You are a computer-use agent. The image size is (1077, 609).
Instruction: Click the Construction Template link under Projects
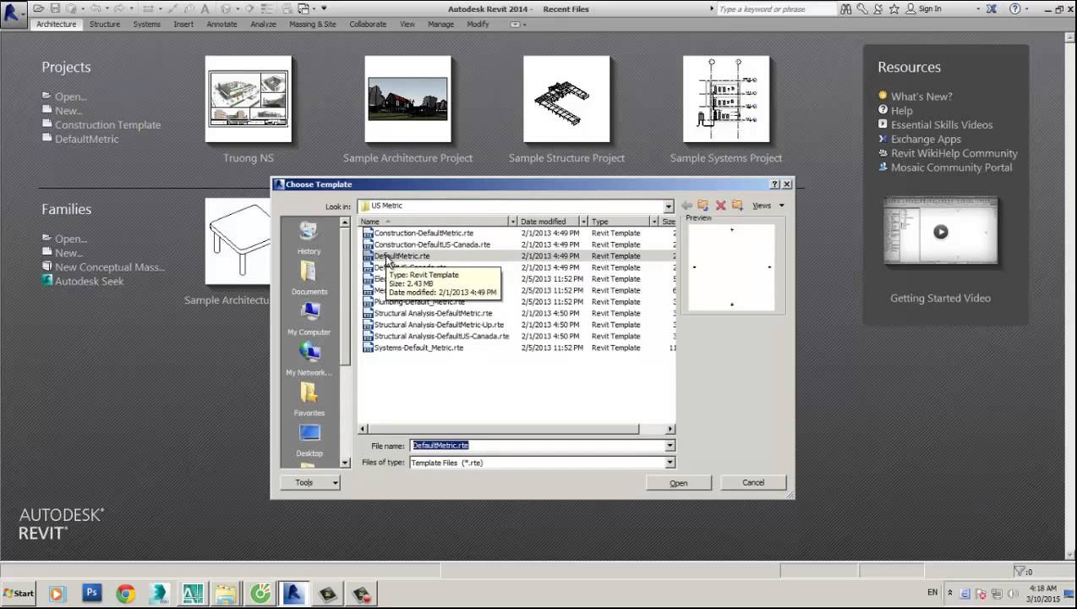pos(108,125)
